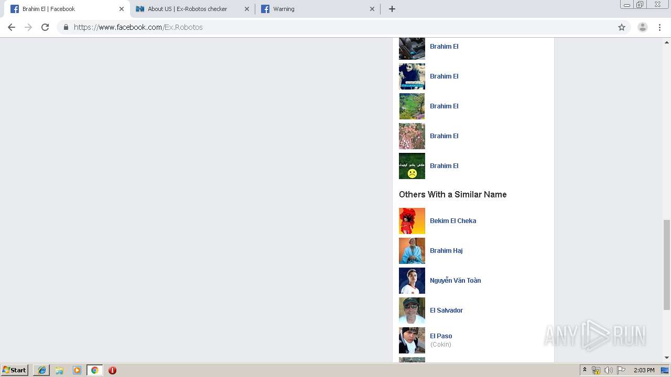671x377 pixels.
Task: Click Bekim El Cheka red flower thumbnail
Action: (412, 221)
